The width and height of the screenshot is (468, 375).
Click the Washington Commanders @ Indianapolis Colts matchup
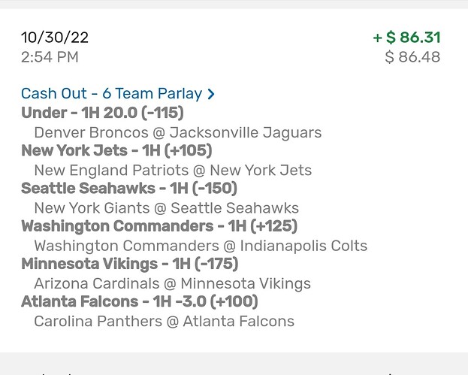coord(201,246)
